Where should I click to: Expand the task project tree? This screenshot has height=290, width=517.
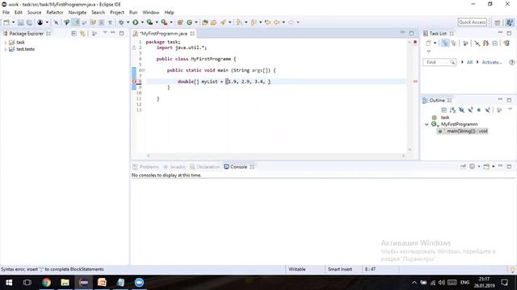click(6, 43)
